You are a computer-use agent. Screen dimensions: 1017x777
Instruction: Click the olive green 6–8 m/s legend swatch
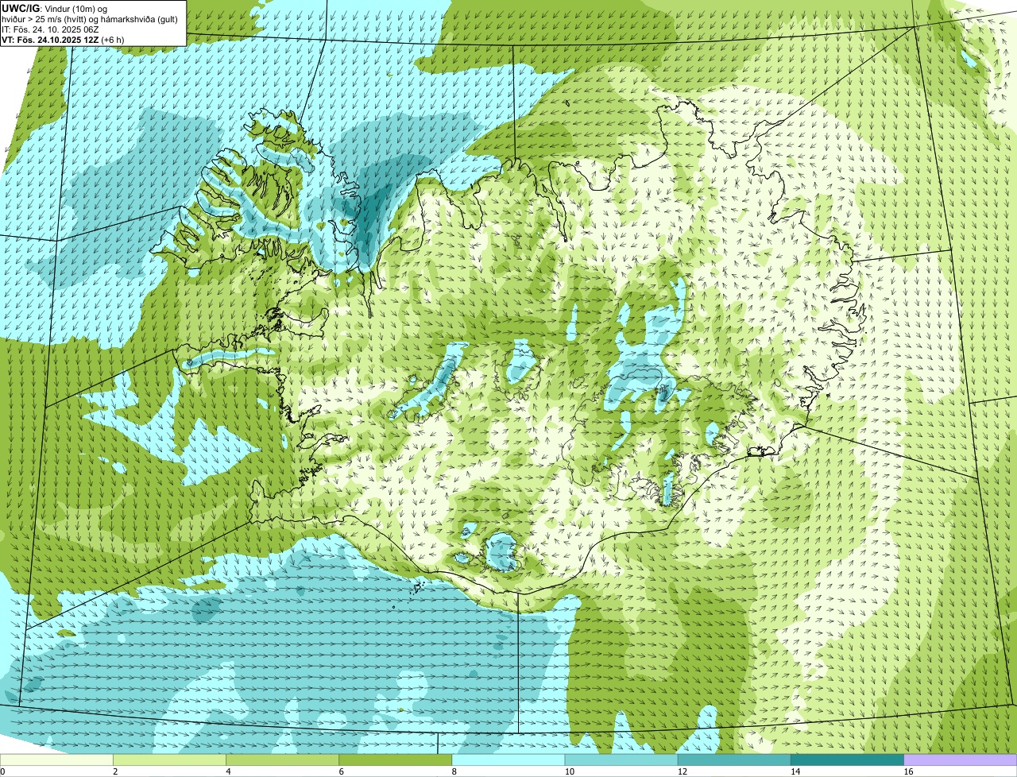click(396, 760)
